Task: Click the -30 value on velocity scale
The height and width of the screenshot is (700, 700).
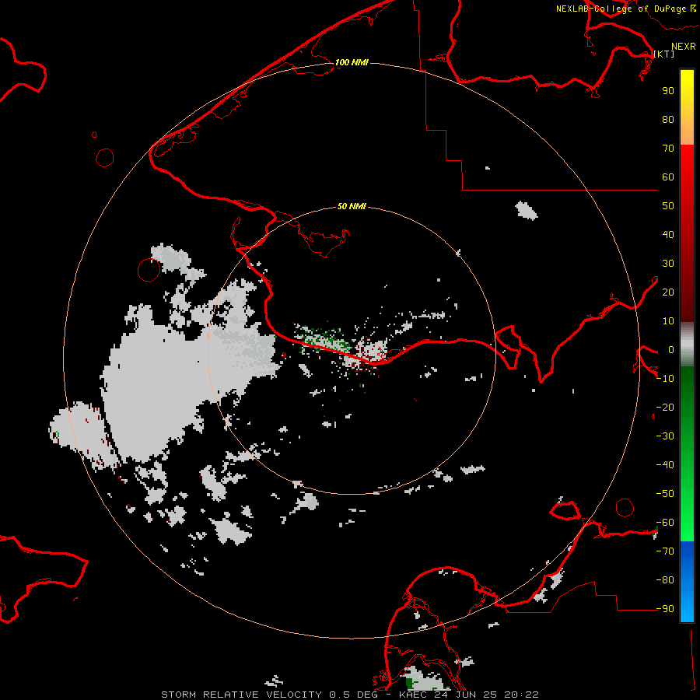Action: (665, 436)
